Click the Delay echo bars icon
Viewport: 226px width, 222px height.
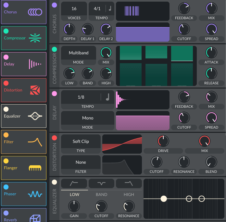click(35, 64)
